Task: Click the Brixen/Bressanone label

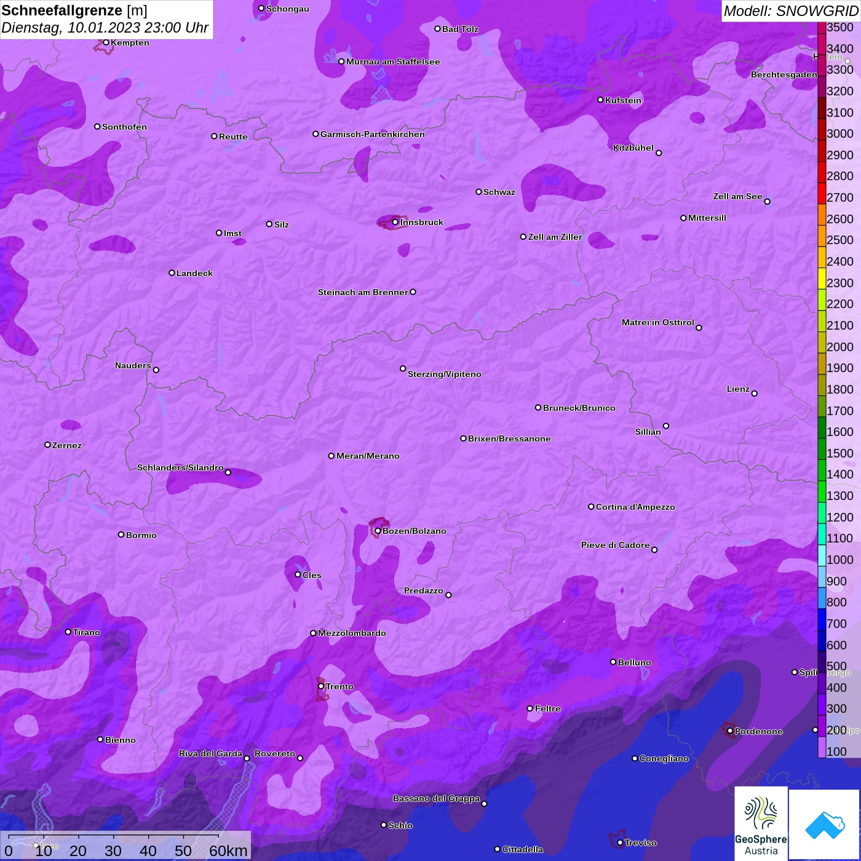Action: (x=509, y=438)
